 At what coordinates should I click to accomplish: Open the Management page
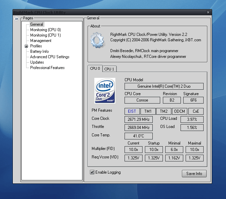(x=41, y=41)
